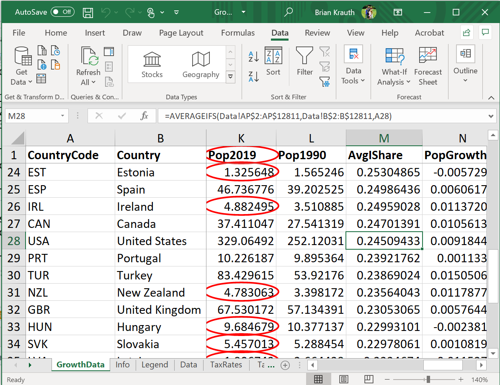This screenshot has height=385, width=500.
Task: Click the Sort A to Z icon
Action: click(x=254, y=57)
